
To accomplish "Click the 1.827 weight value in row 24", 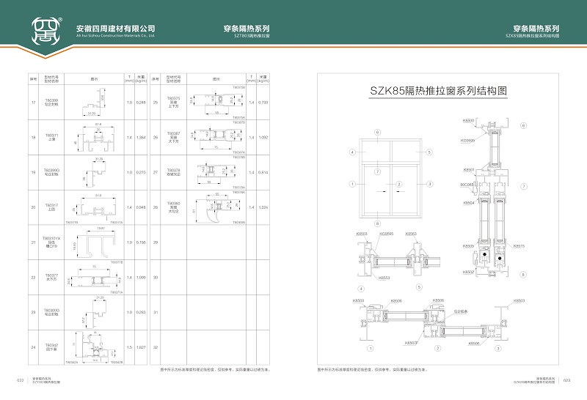I will click(x=142, y=347).
